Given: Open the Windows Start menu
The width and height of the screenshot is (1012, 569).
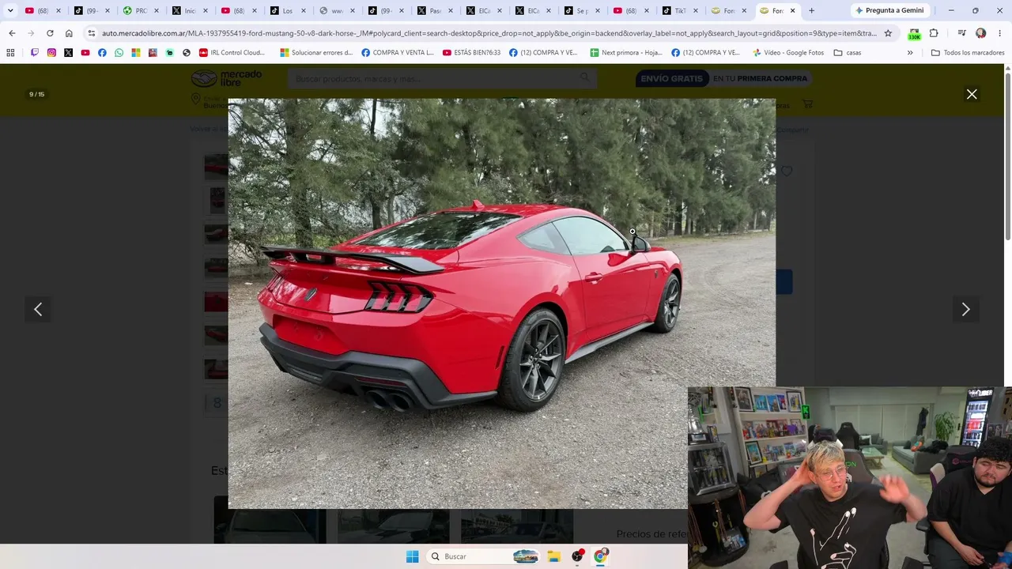Looking at the screenshot, I should pyautogui.click(x=412, y=556).
